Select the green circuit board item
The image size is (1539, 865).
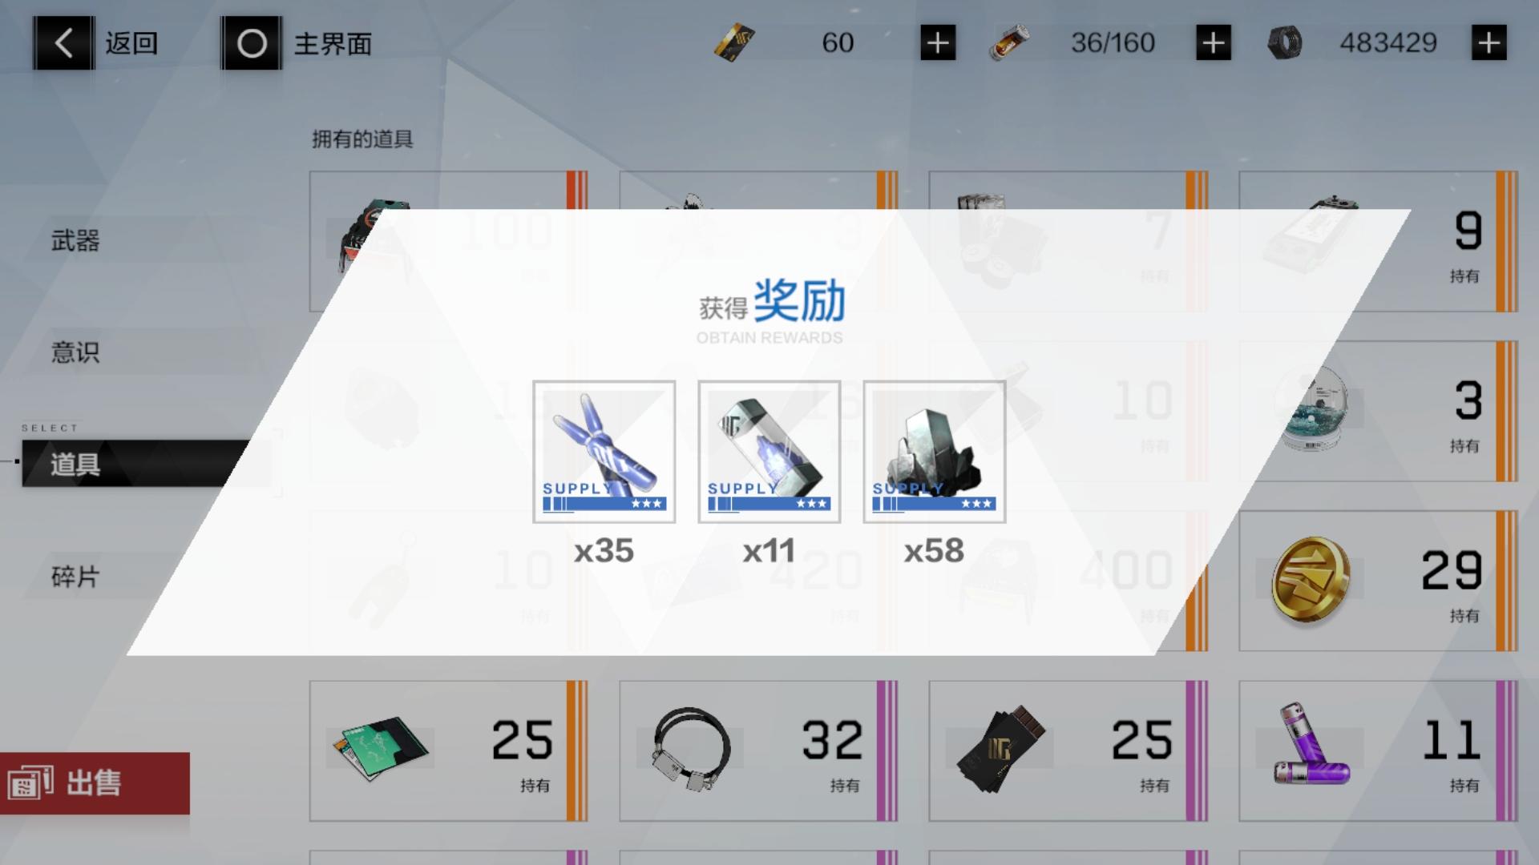[x=449, y=751]
